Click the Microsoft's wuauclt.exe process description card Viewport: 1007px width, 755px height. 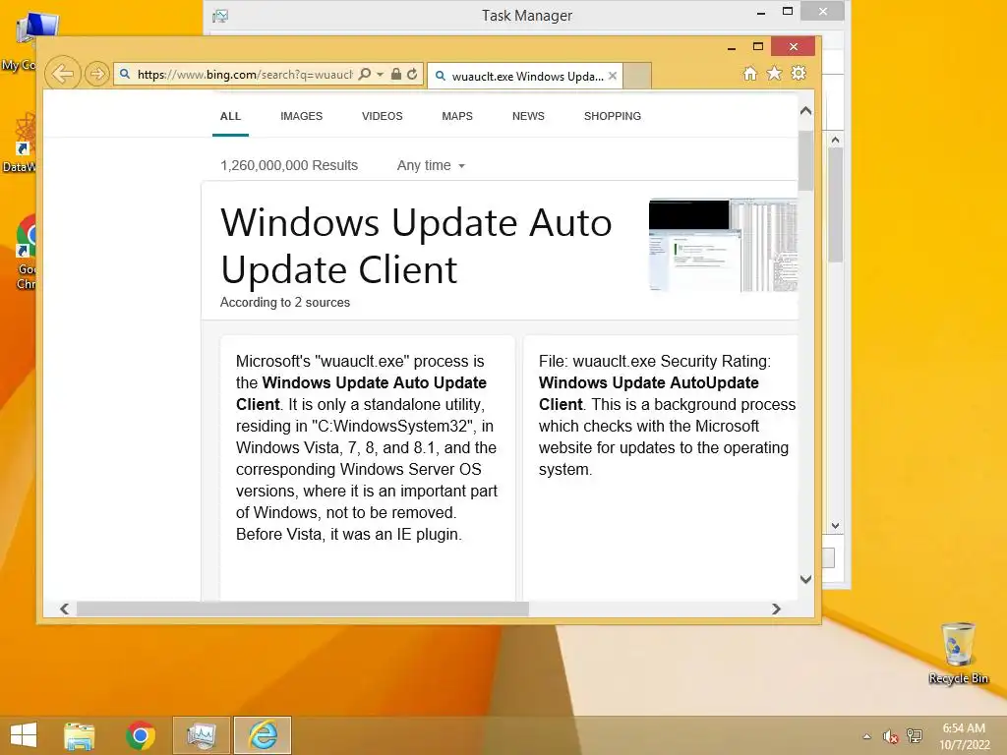pos(368,468)
